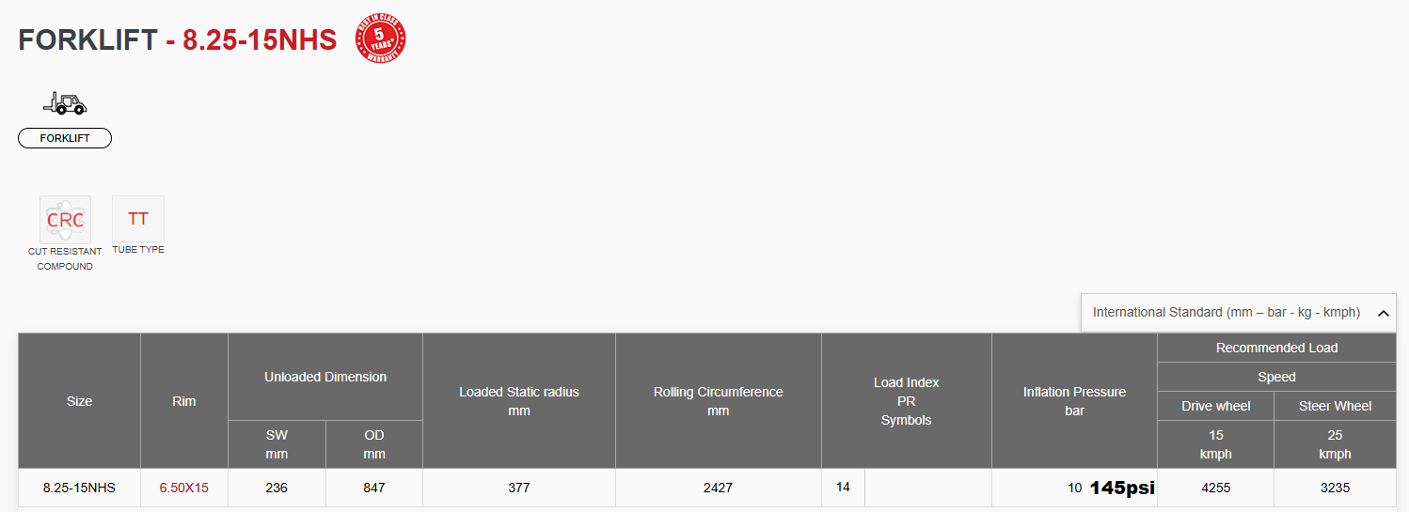Click the Loaded Static radius header
Screen dimensions: 1409x512
(x=519, y=401)
